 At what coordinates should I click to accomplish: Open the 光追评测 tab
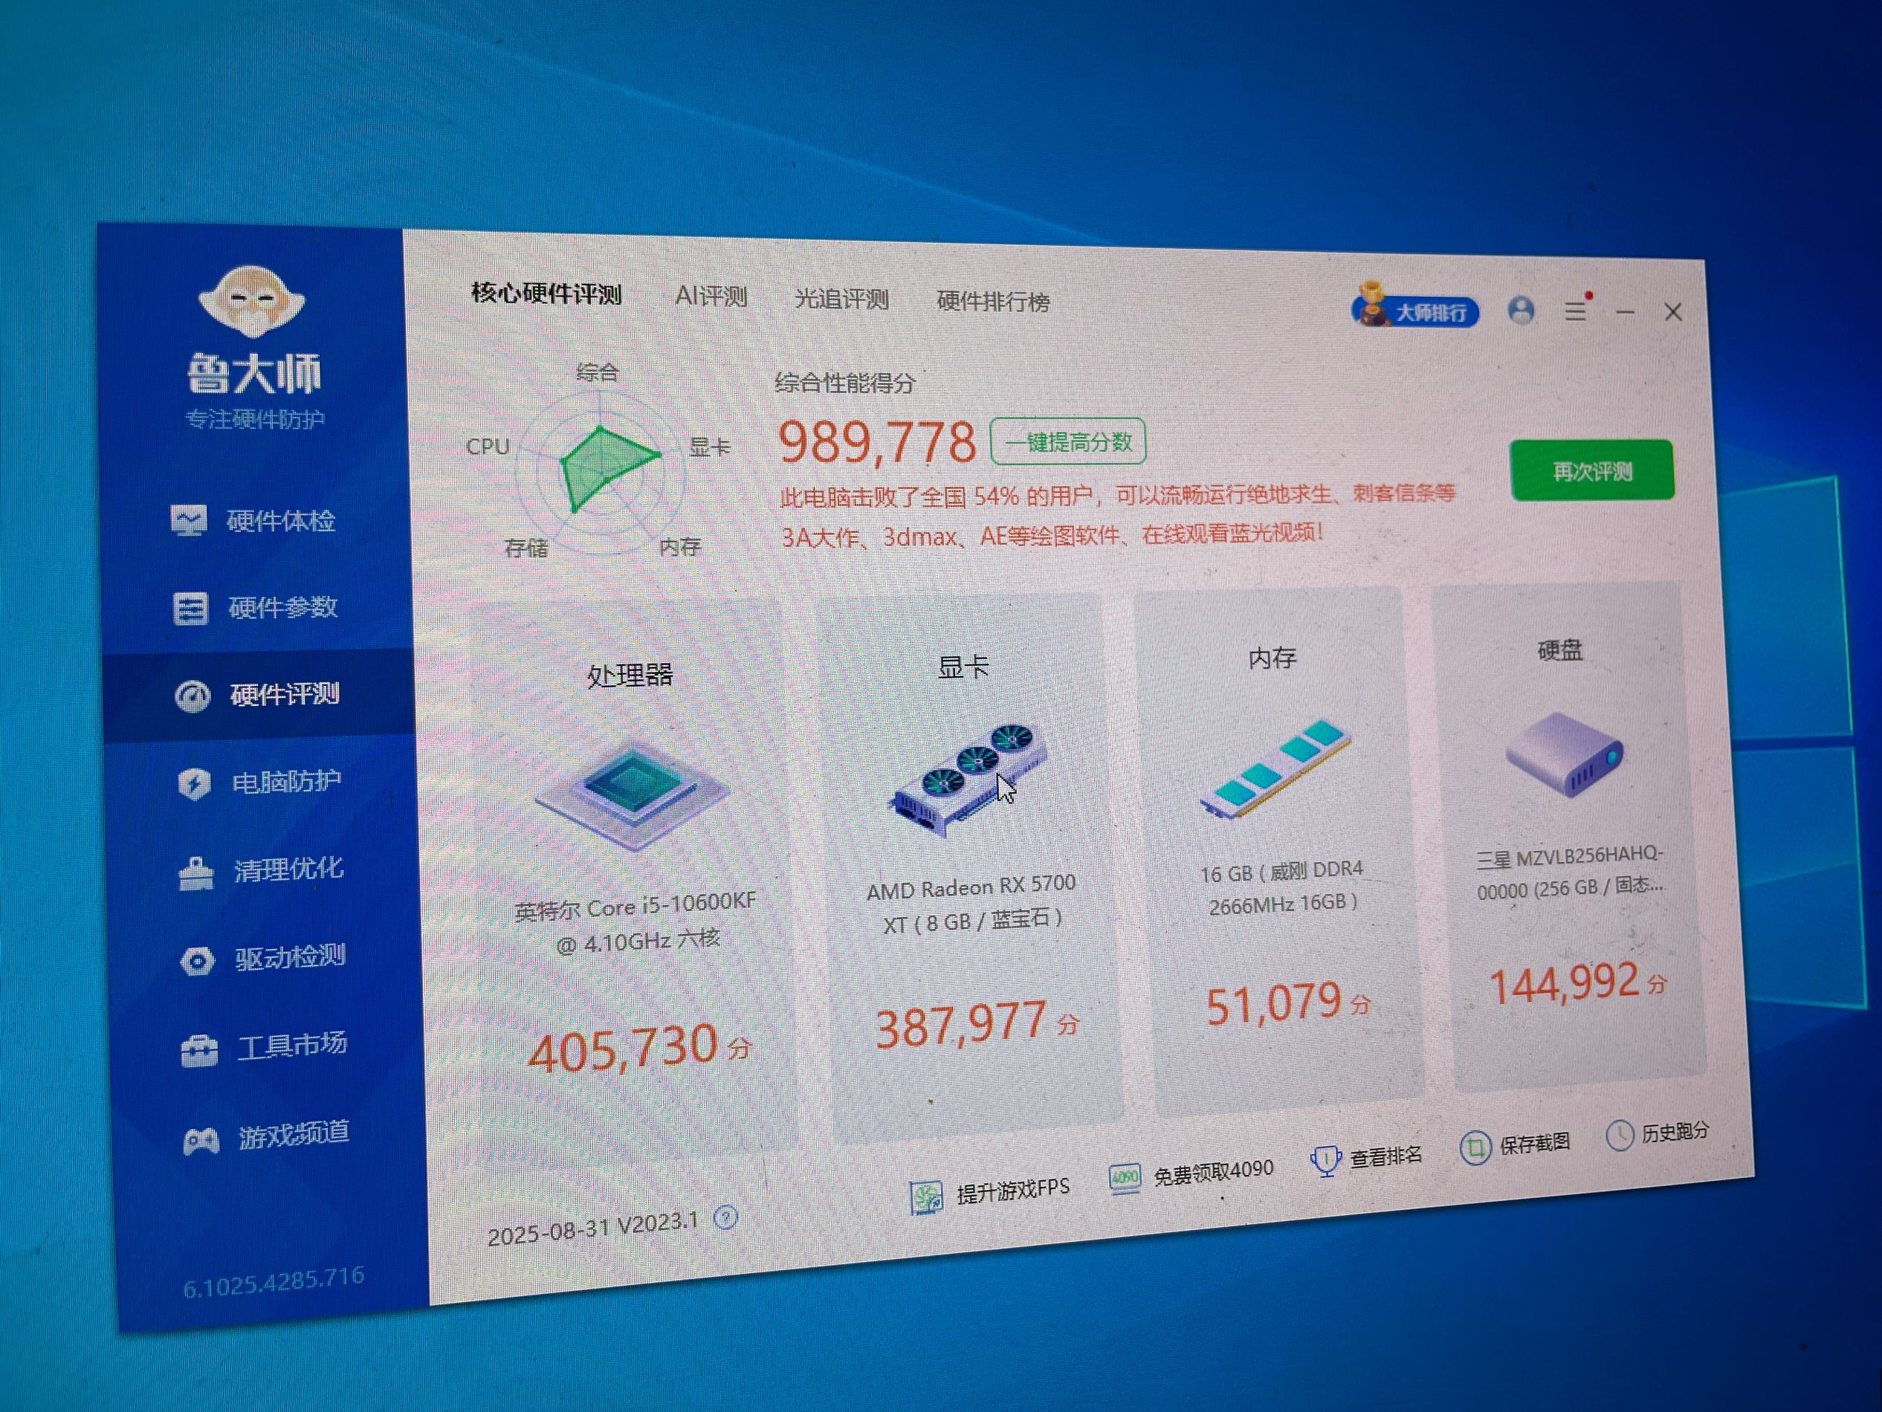[x=841, y=299]
